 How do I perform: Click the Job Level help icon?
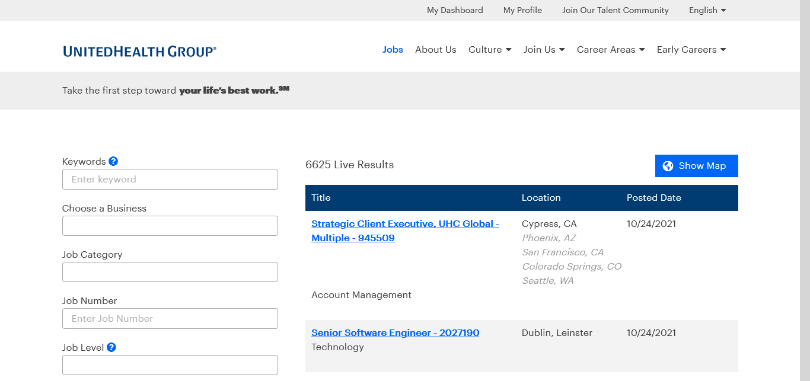(111, 347)
